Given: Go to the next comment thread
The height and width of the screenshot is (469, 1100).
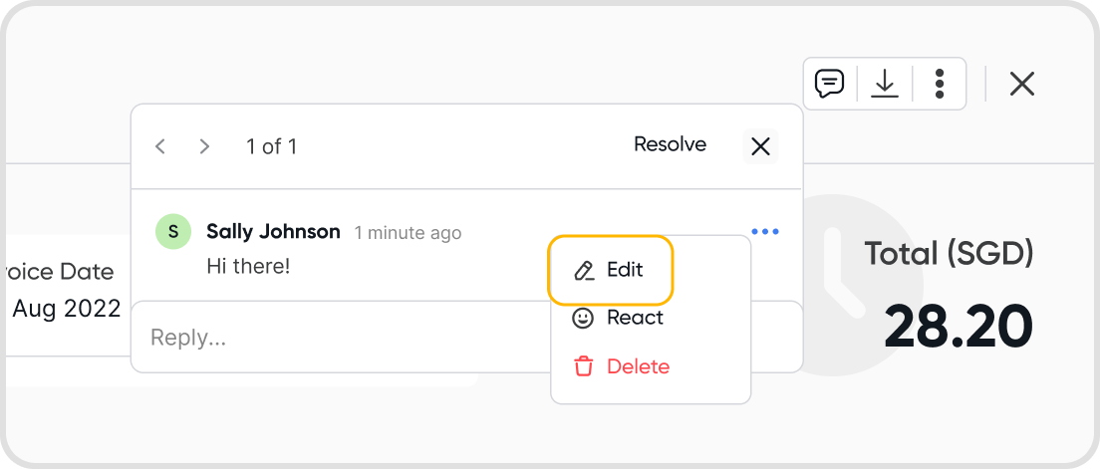Looking at the screenshot, I should click(x=204, y=146).
